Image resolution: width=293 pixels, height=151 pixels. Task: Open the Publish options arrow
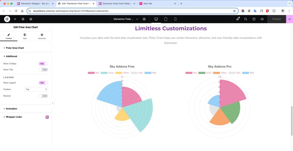click(x=290, y=19)
